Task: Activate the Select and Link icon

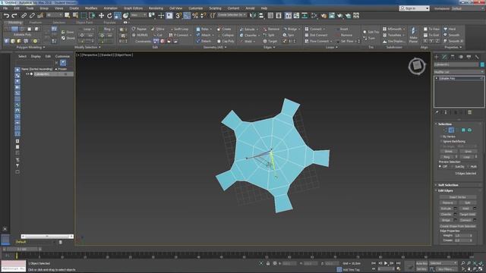Action: 24,15
